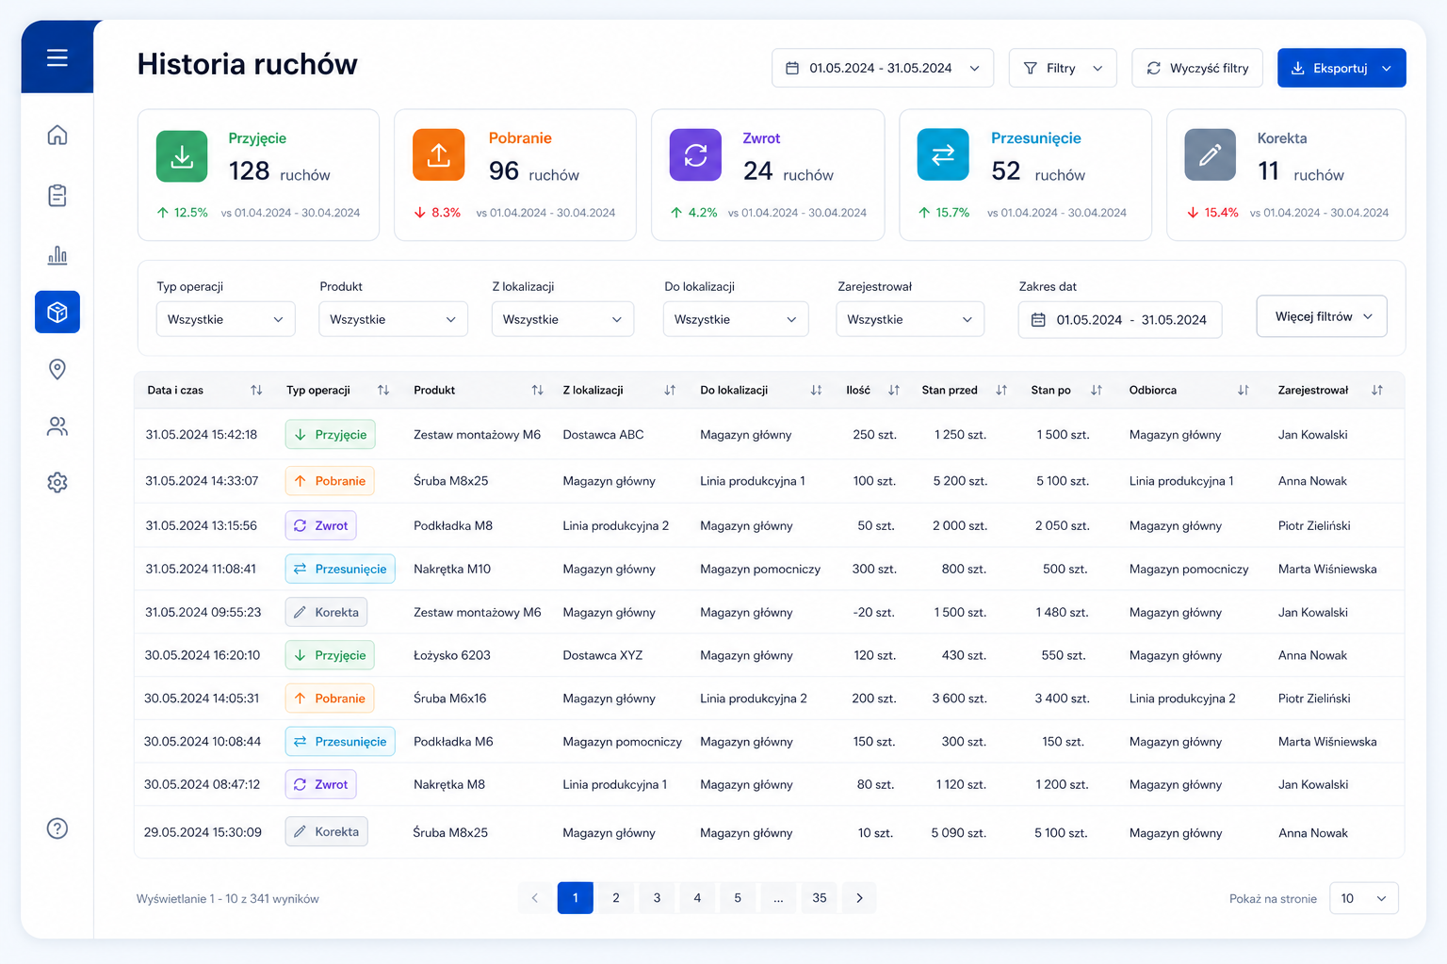
Task: Open the Do lokalizacji filter dropdown
Action: (x=736, y=319)
